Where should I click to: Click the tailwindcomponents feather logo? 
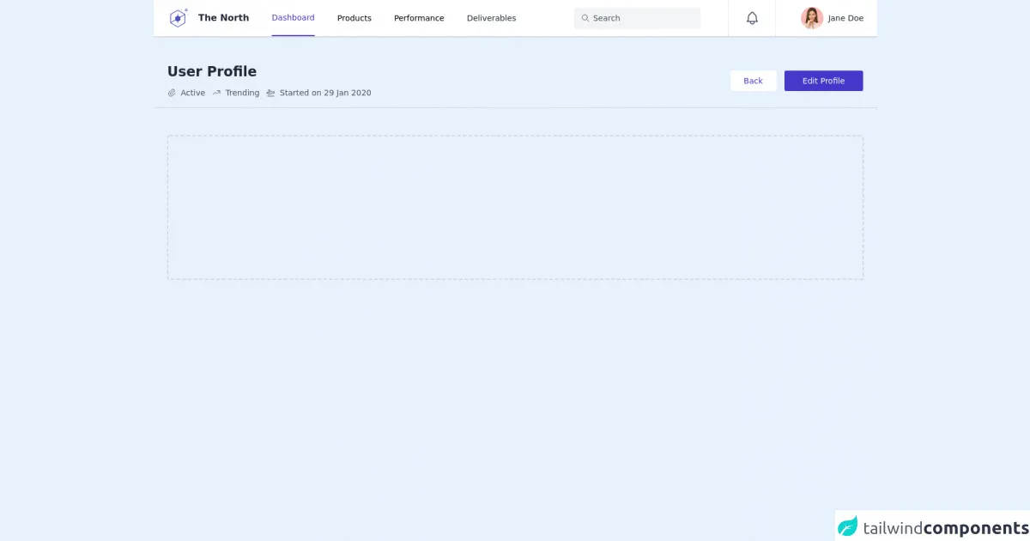click(x=848, y=526)
